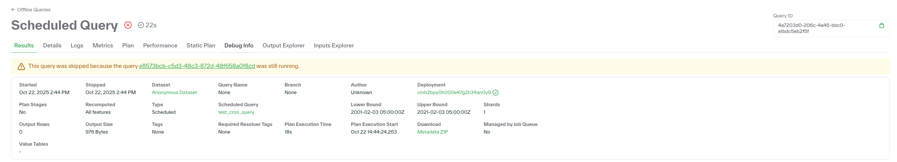Viewport: 897px width, 162px height.
Task: Click the red failed status icon
Action: [x=128, y=25]
